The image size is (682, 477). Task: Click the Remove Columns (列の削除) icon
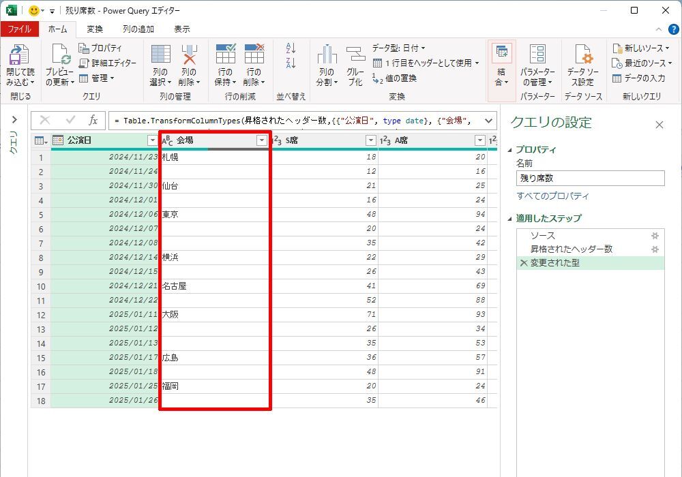[x=188, y=56]
